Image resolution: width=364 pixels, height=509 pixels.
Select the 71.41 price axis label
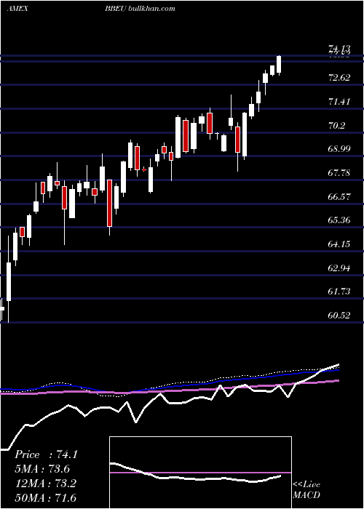click(x=340, y=102)
